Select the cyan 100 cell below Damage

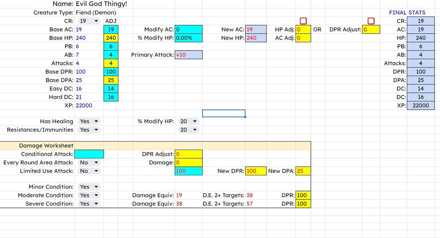click(x=188, y=171)
